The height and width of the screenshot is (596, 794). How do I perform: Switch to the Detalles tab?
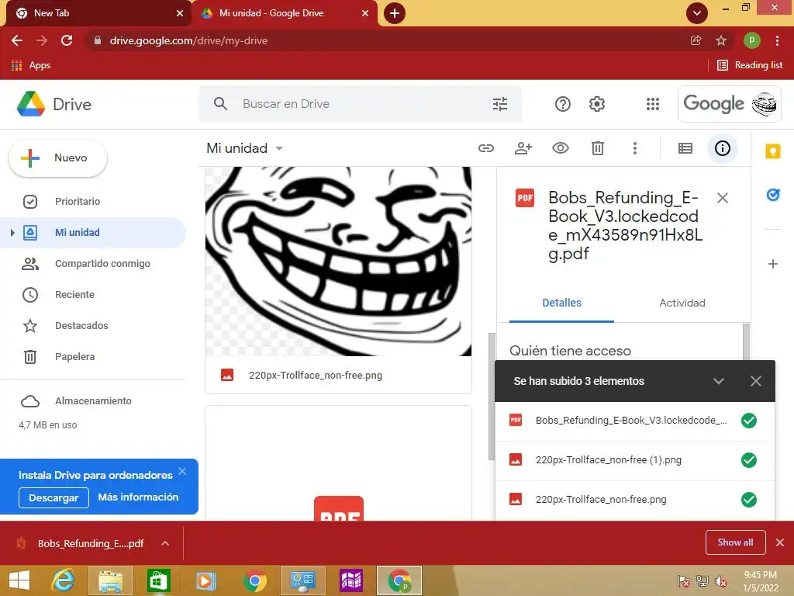(x=561, y=303)
